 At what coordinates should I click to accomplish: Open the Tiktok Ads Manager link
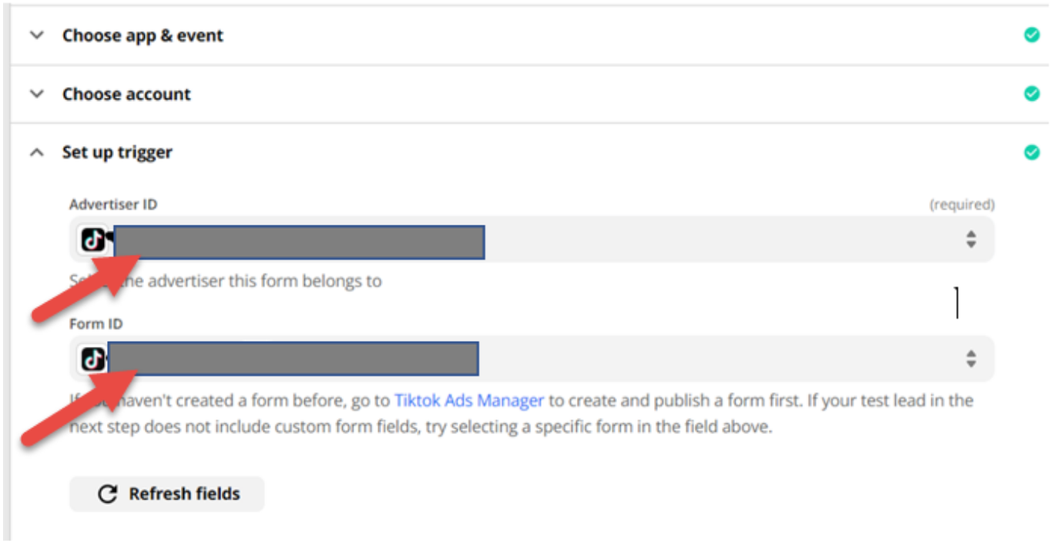click(469, 400)
